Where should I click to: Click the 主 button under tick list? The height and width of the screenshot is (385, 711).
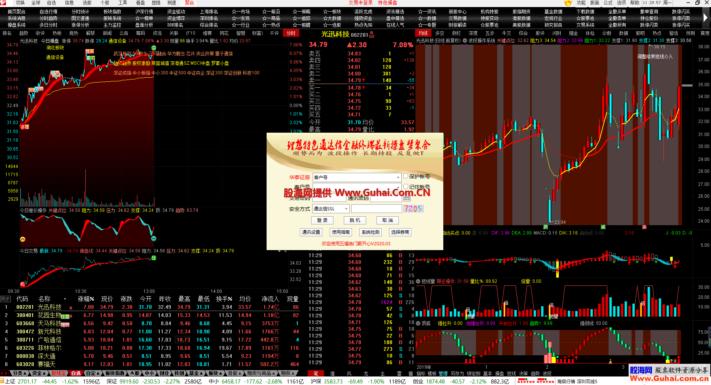click(x=382, y=373)
